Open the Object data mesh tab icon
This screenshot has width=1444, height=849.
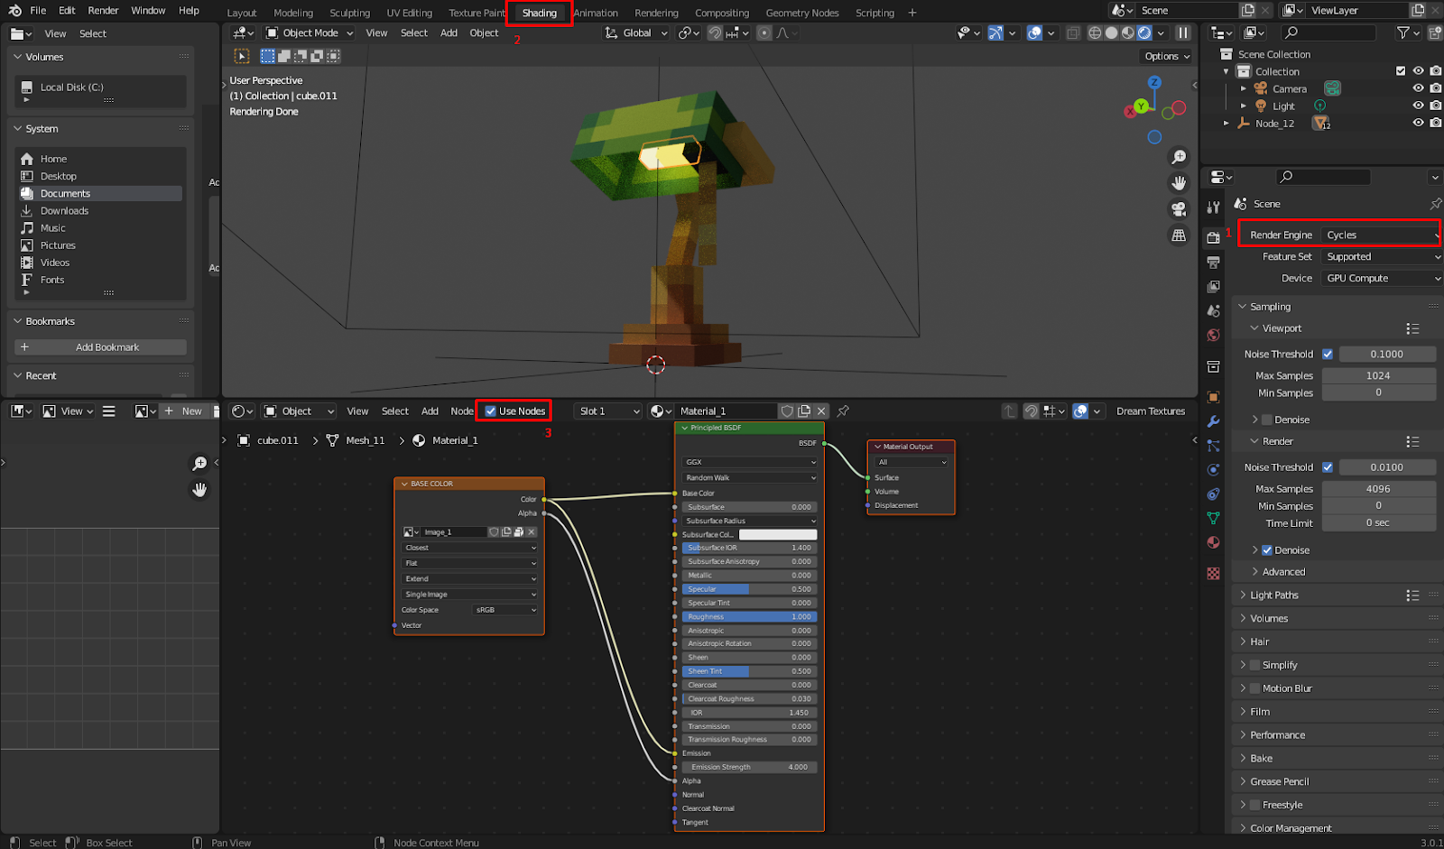(x=1214, y=518)
